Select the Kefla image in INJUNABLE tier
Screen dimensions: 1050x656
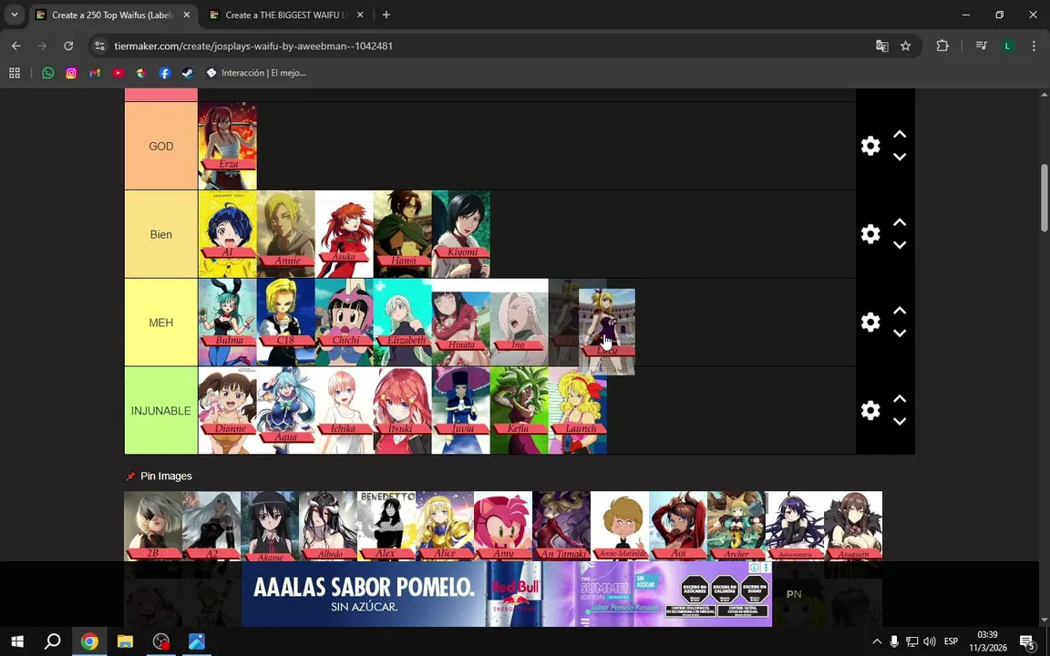(519, 410)
